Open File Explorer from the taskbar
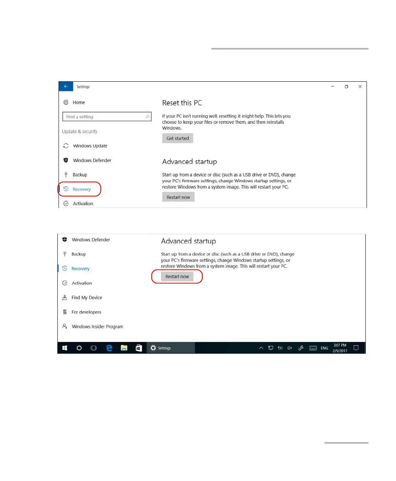Image resolution: width=396 pixels, height=481 pixels. tap(124, 348)
